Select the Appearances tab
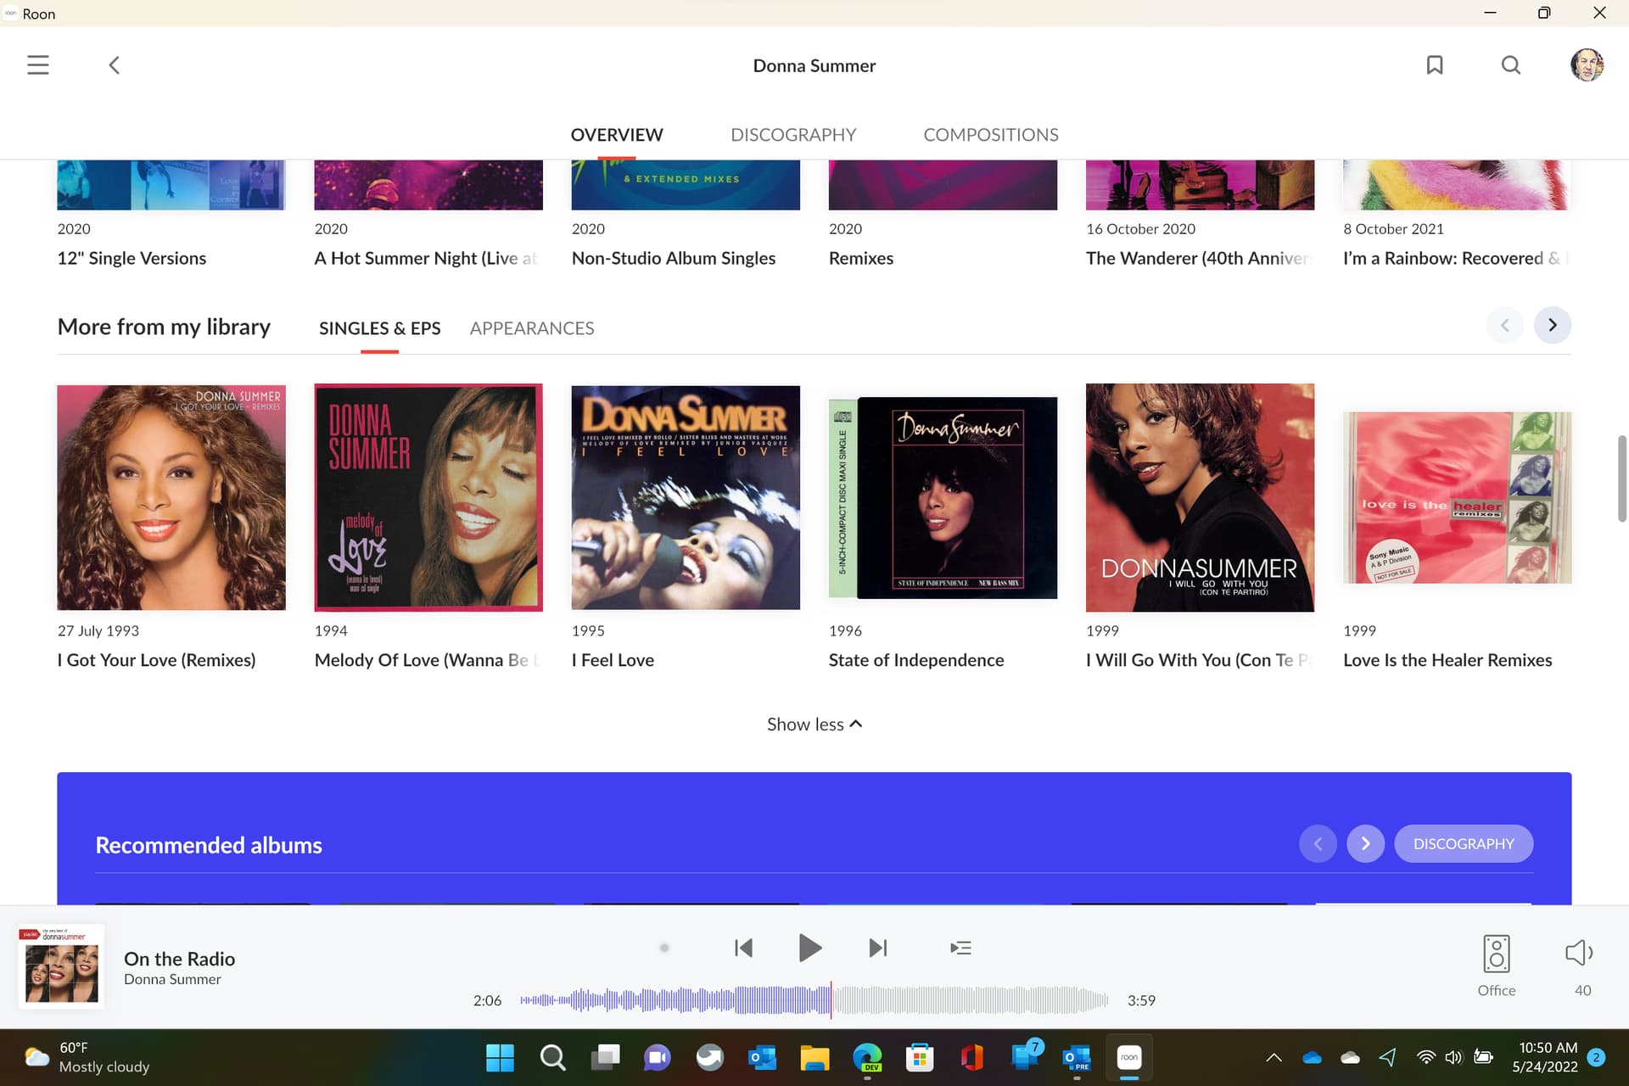Image resolution: width=1629 pixels, height=1086 pixels. pos(532,328)
